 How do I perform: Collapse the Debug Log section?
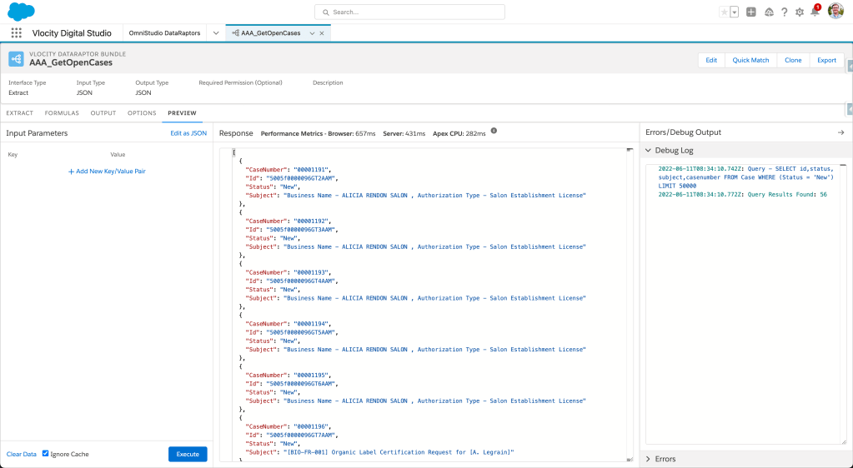coord(650,151)
